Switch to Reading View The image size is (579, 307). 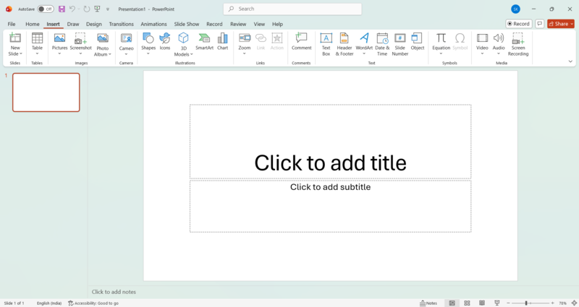pyautogui.click(x=482, y=303)
